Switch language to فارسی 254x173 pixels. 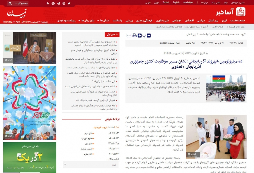[x=148, y=3]
